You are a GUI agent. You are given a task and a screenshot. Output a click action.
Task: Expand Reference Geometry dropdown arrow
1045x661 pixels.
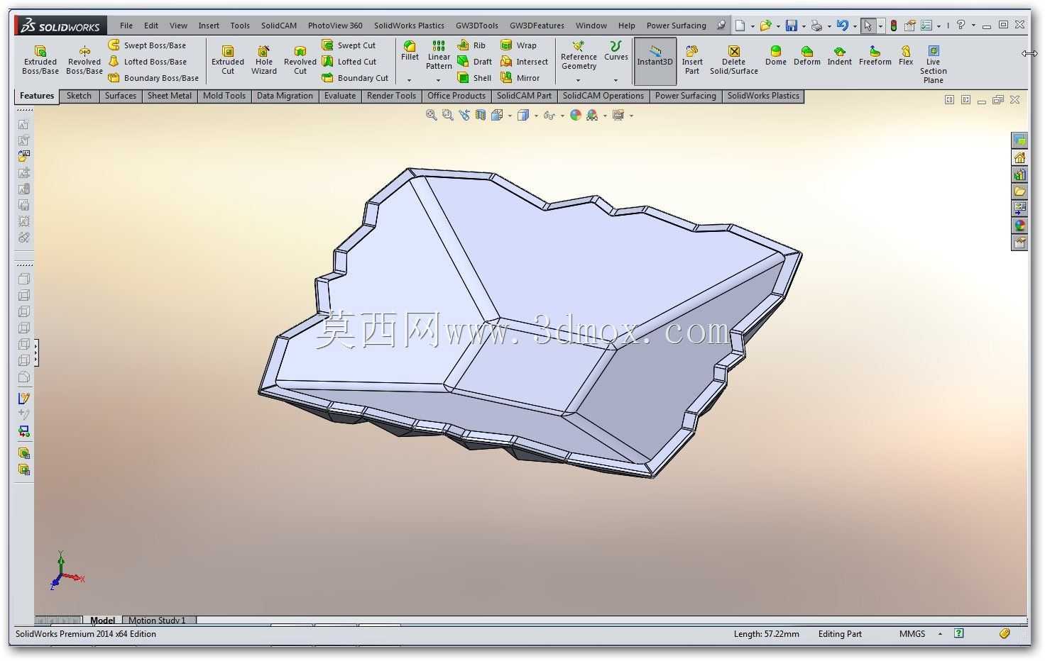pyautogui.click(x=579, y=80)
